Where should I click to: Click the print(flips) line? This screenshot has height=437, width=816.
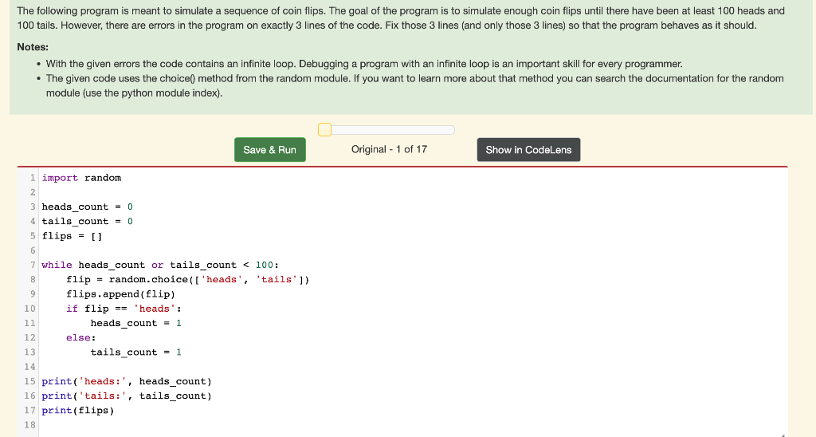coord(78,411)
